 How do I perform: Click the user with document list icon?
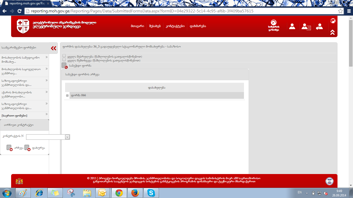pyautogui.click(x=306, y=27)
